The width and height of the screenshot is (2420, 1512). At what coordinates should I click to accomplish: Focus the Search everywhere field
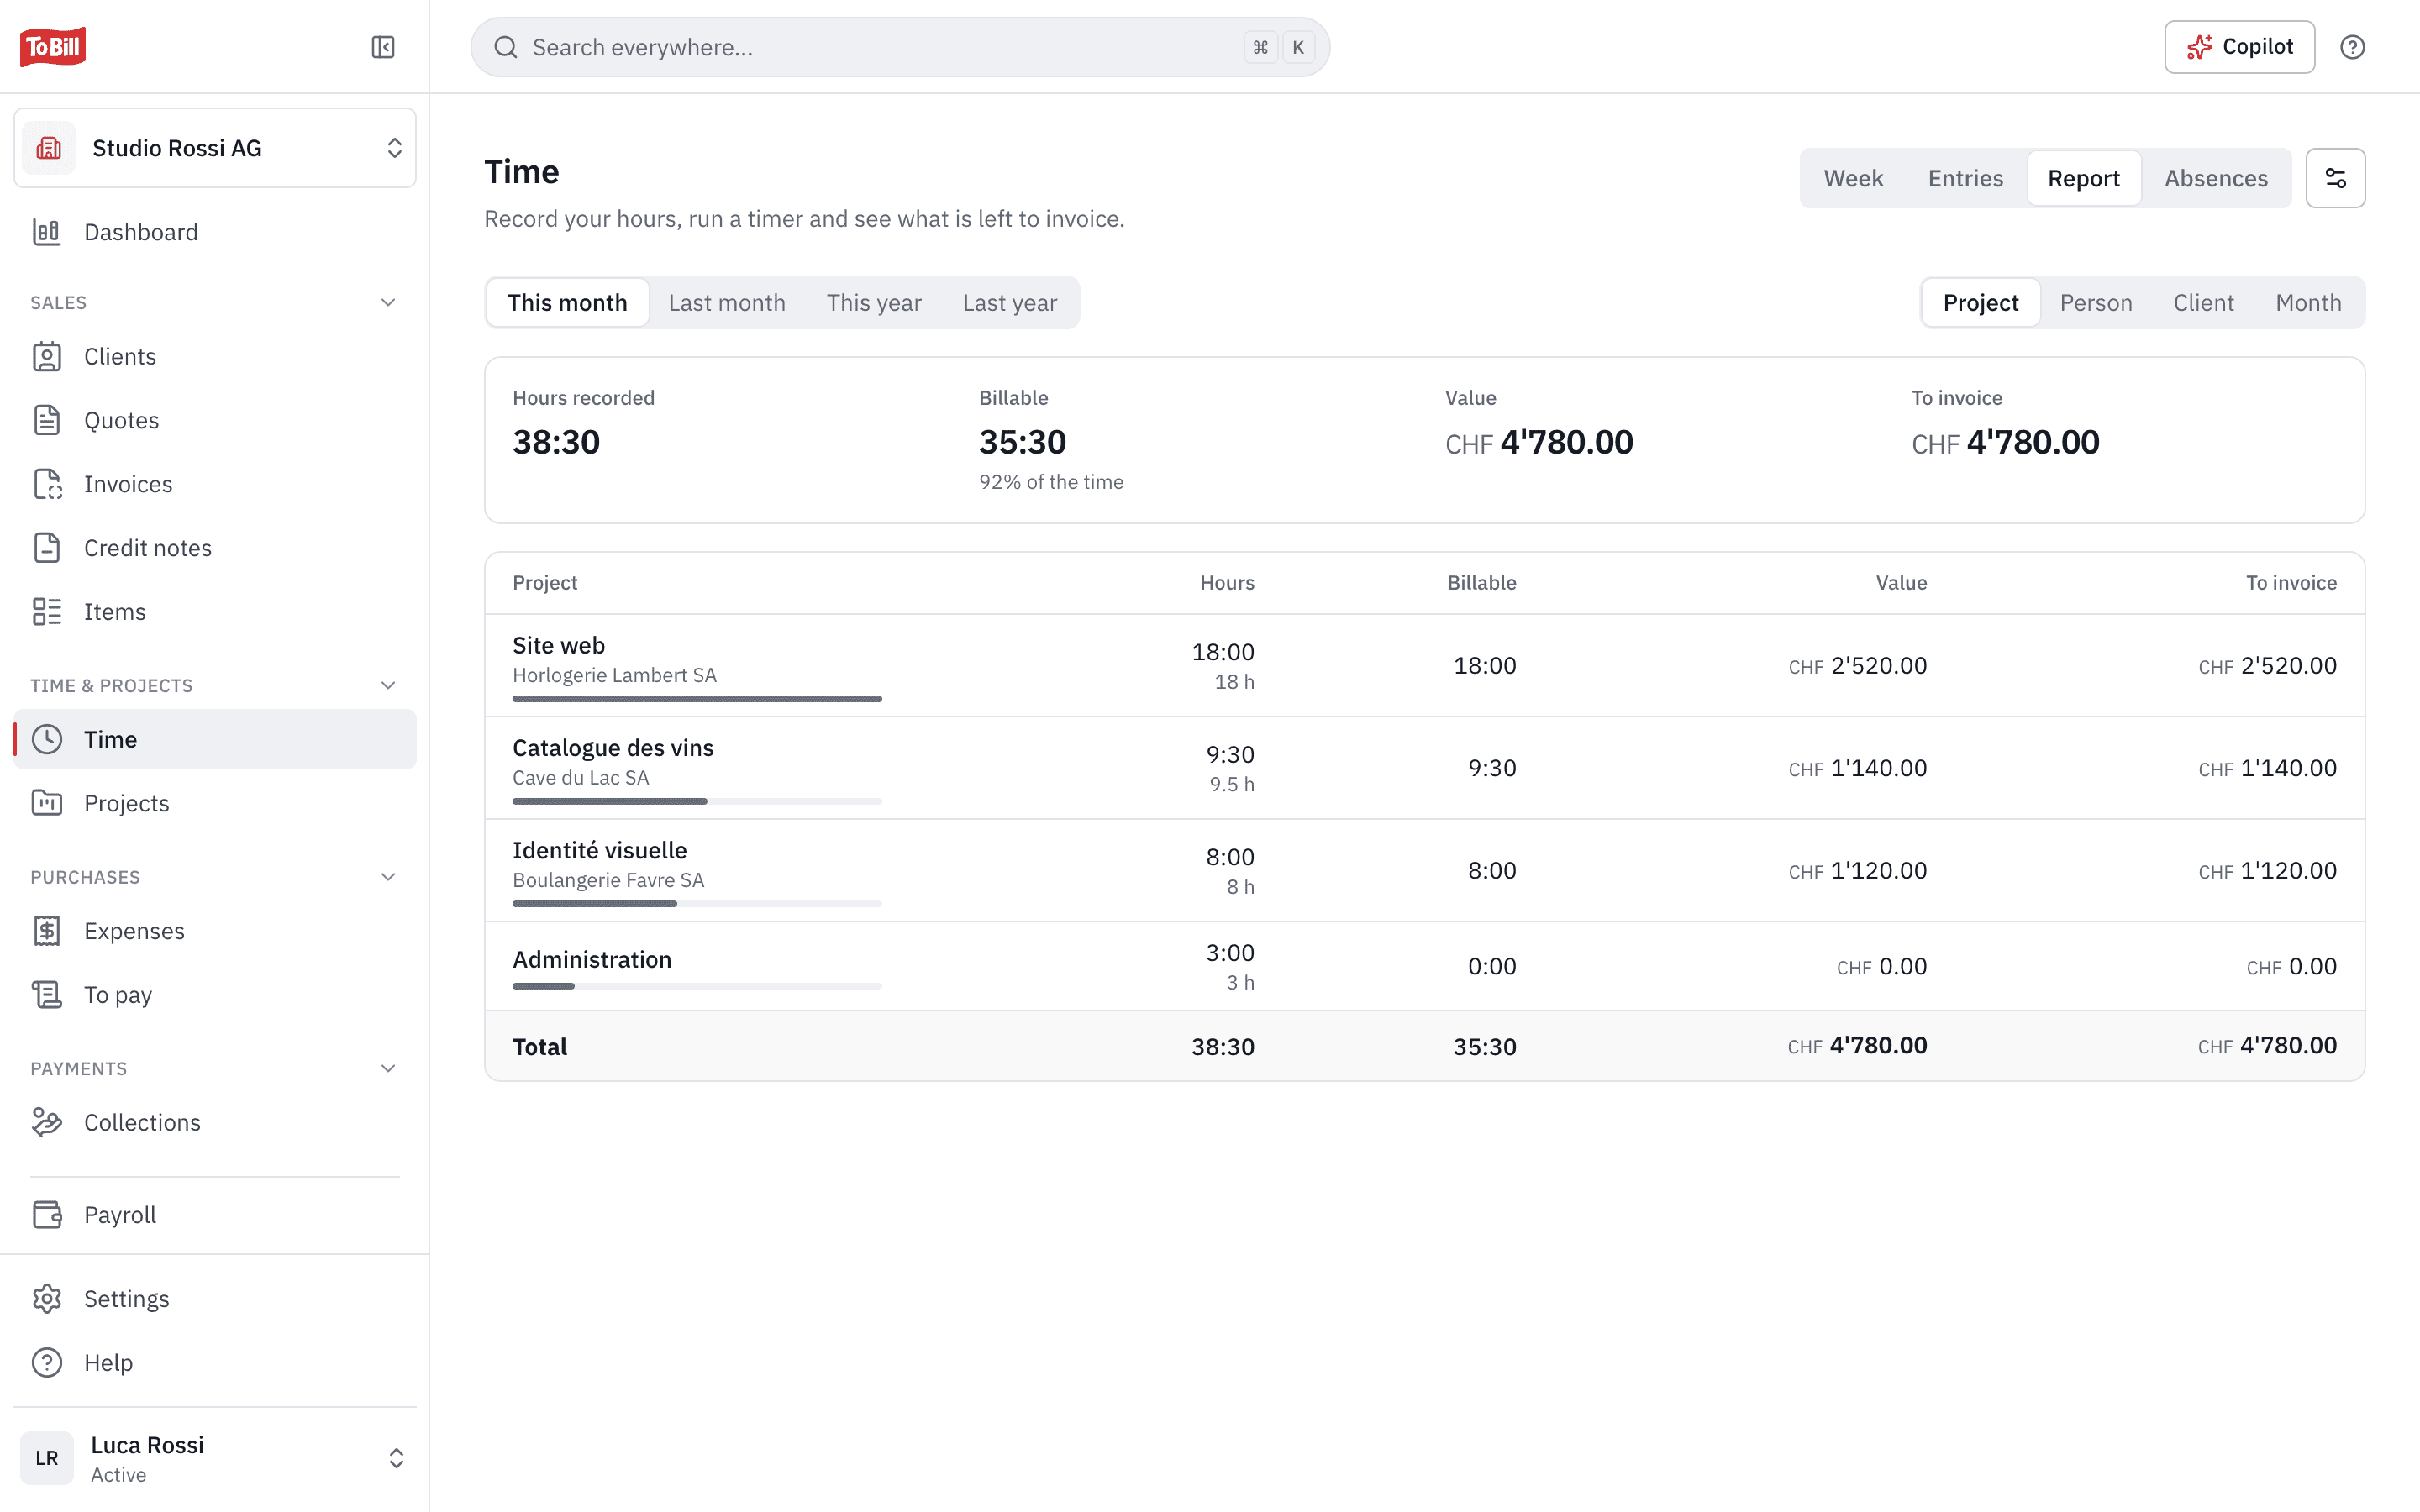[x=900, y=47]
